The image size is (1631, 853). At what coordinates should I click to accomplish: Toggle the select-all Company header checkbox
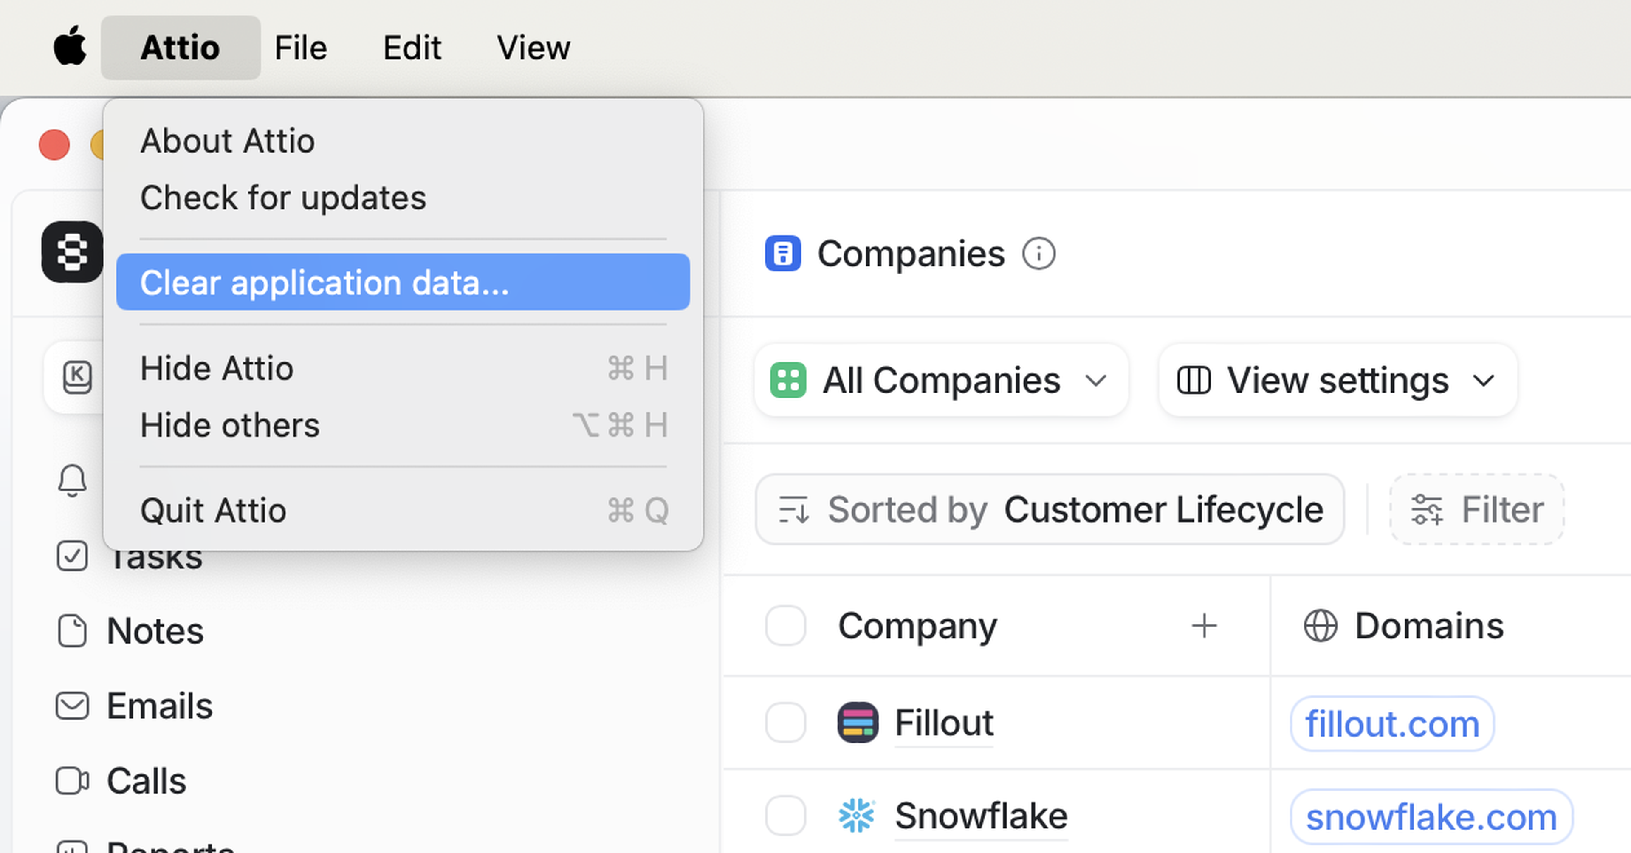pyautogui.click(x=785, y=626)
